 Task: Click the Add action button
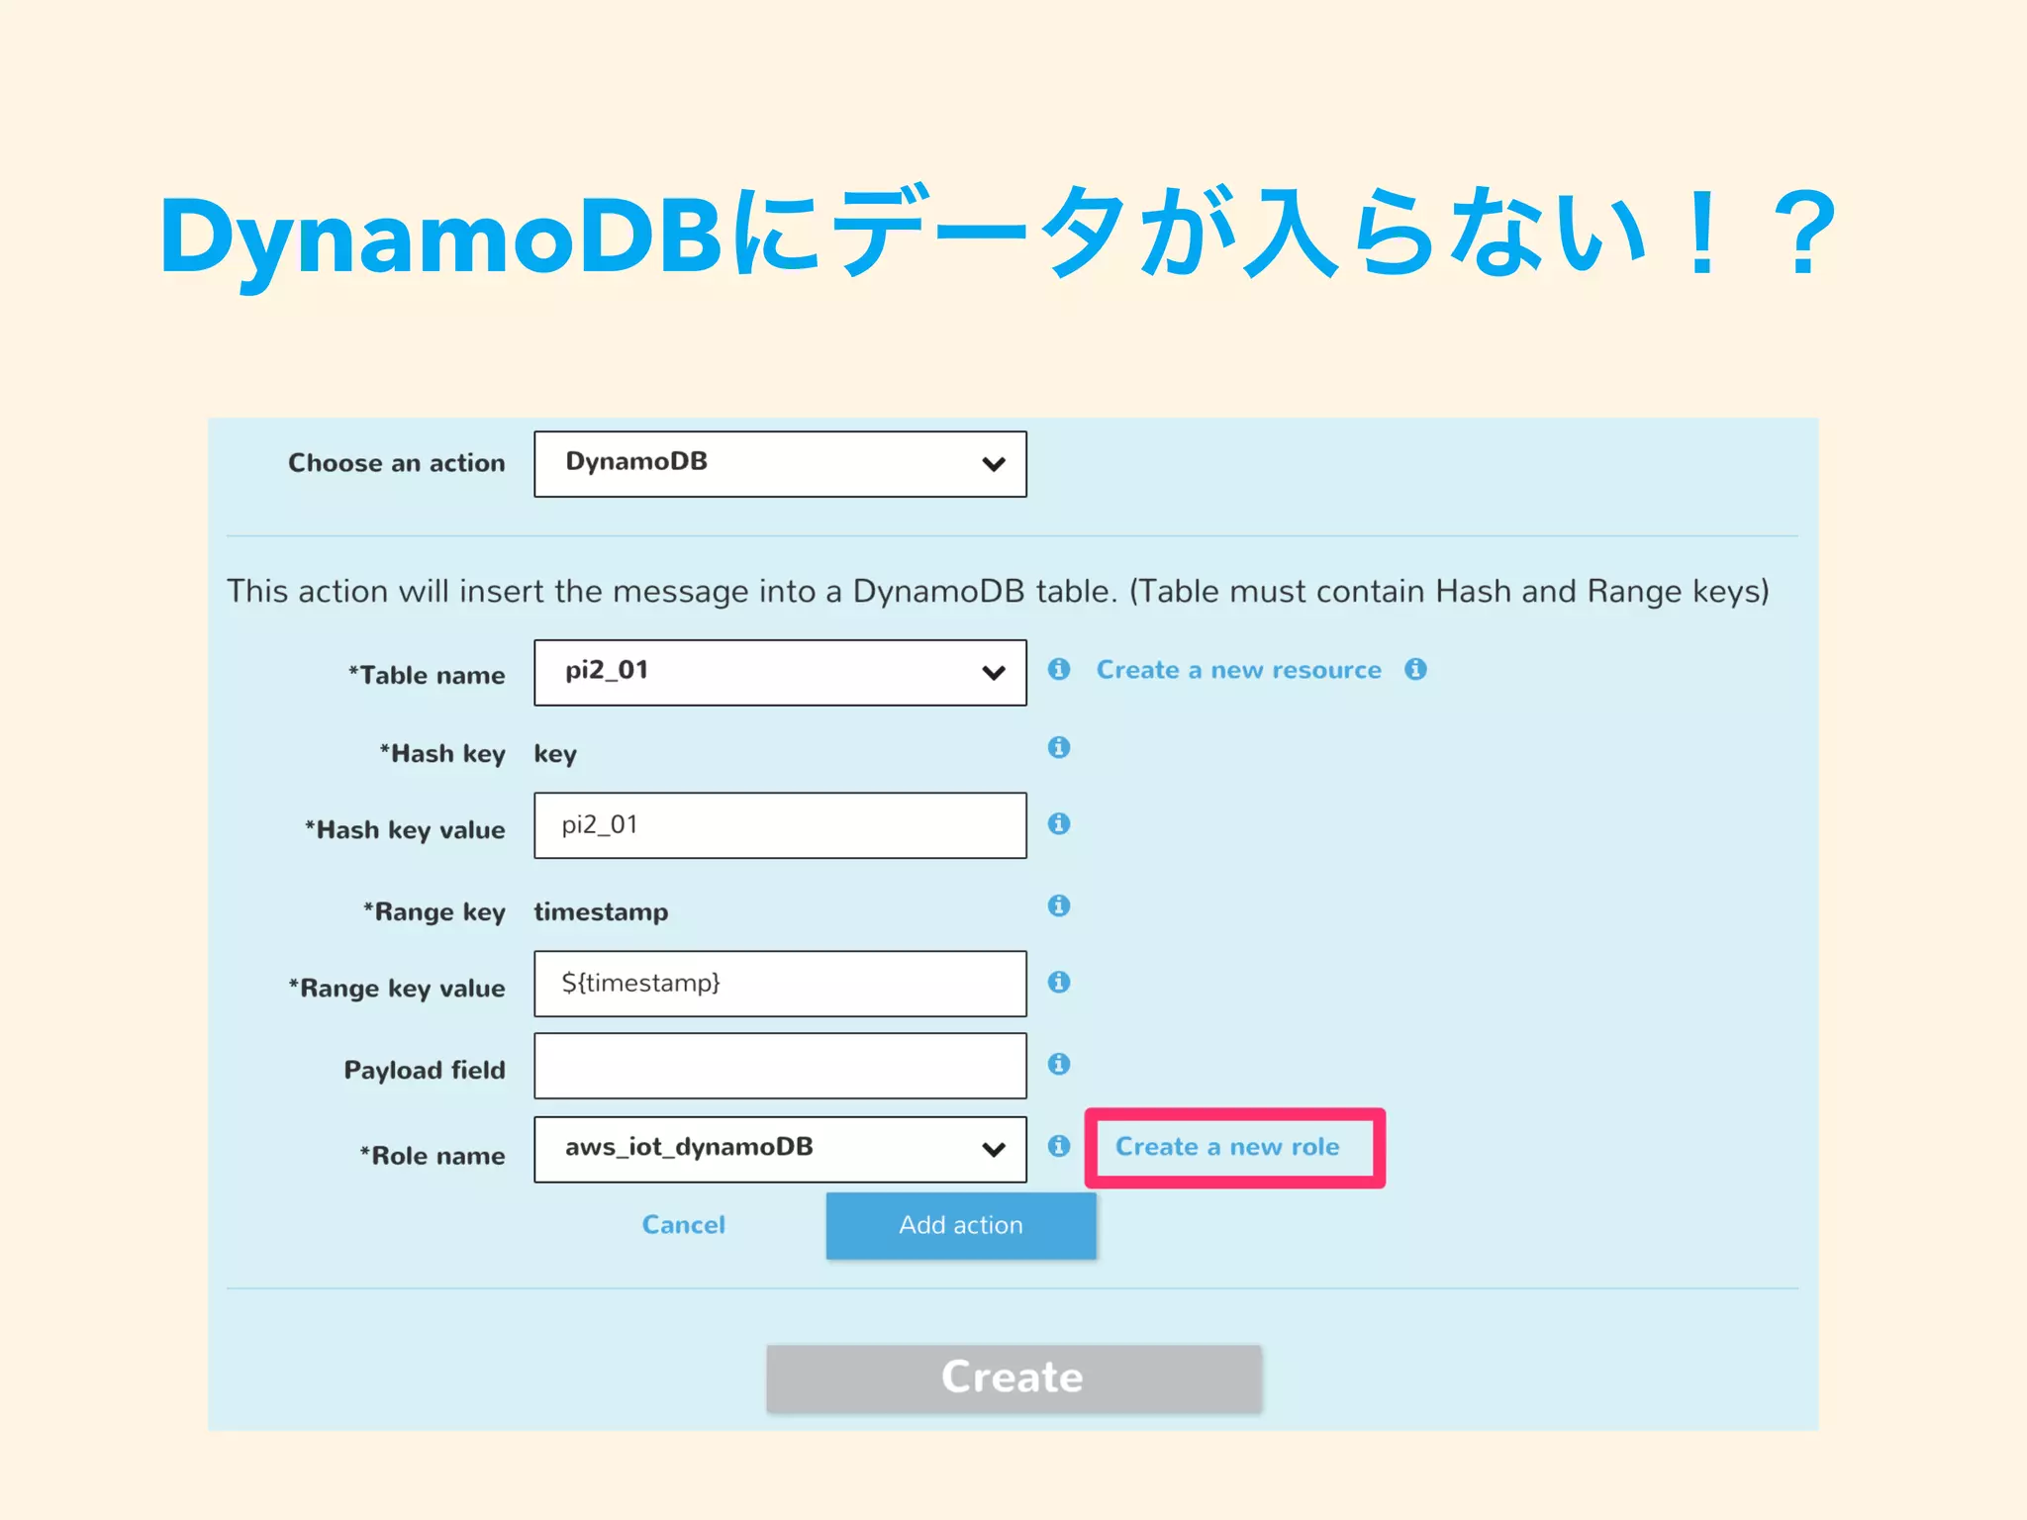pos(961,1225)
